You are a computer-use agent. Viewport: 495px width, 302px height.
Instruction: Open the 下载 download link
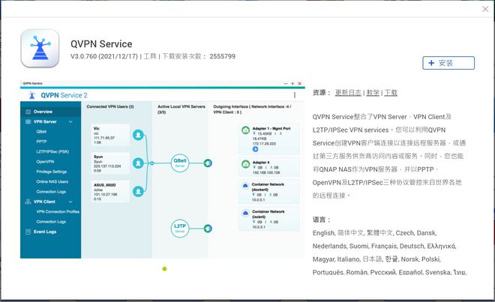[391, 92]
